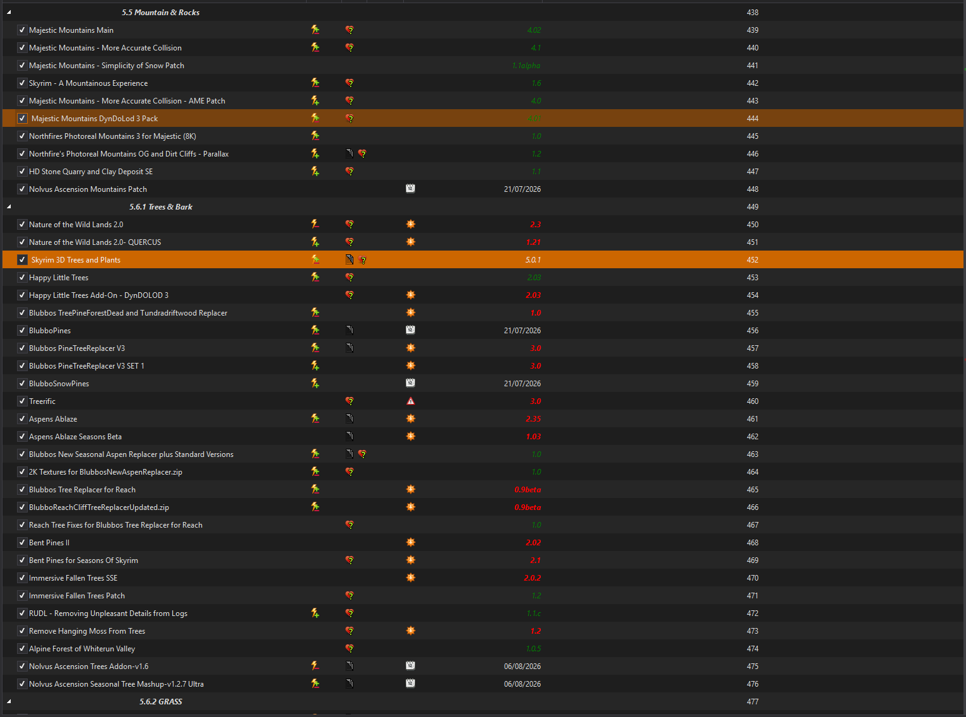
Task: Collapse the 5.5 Mountain & Rocks separator
Action: pyautogui.click(x=9, y=12)
